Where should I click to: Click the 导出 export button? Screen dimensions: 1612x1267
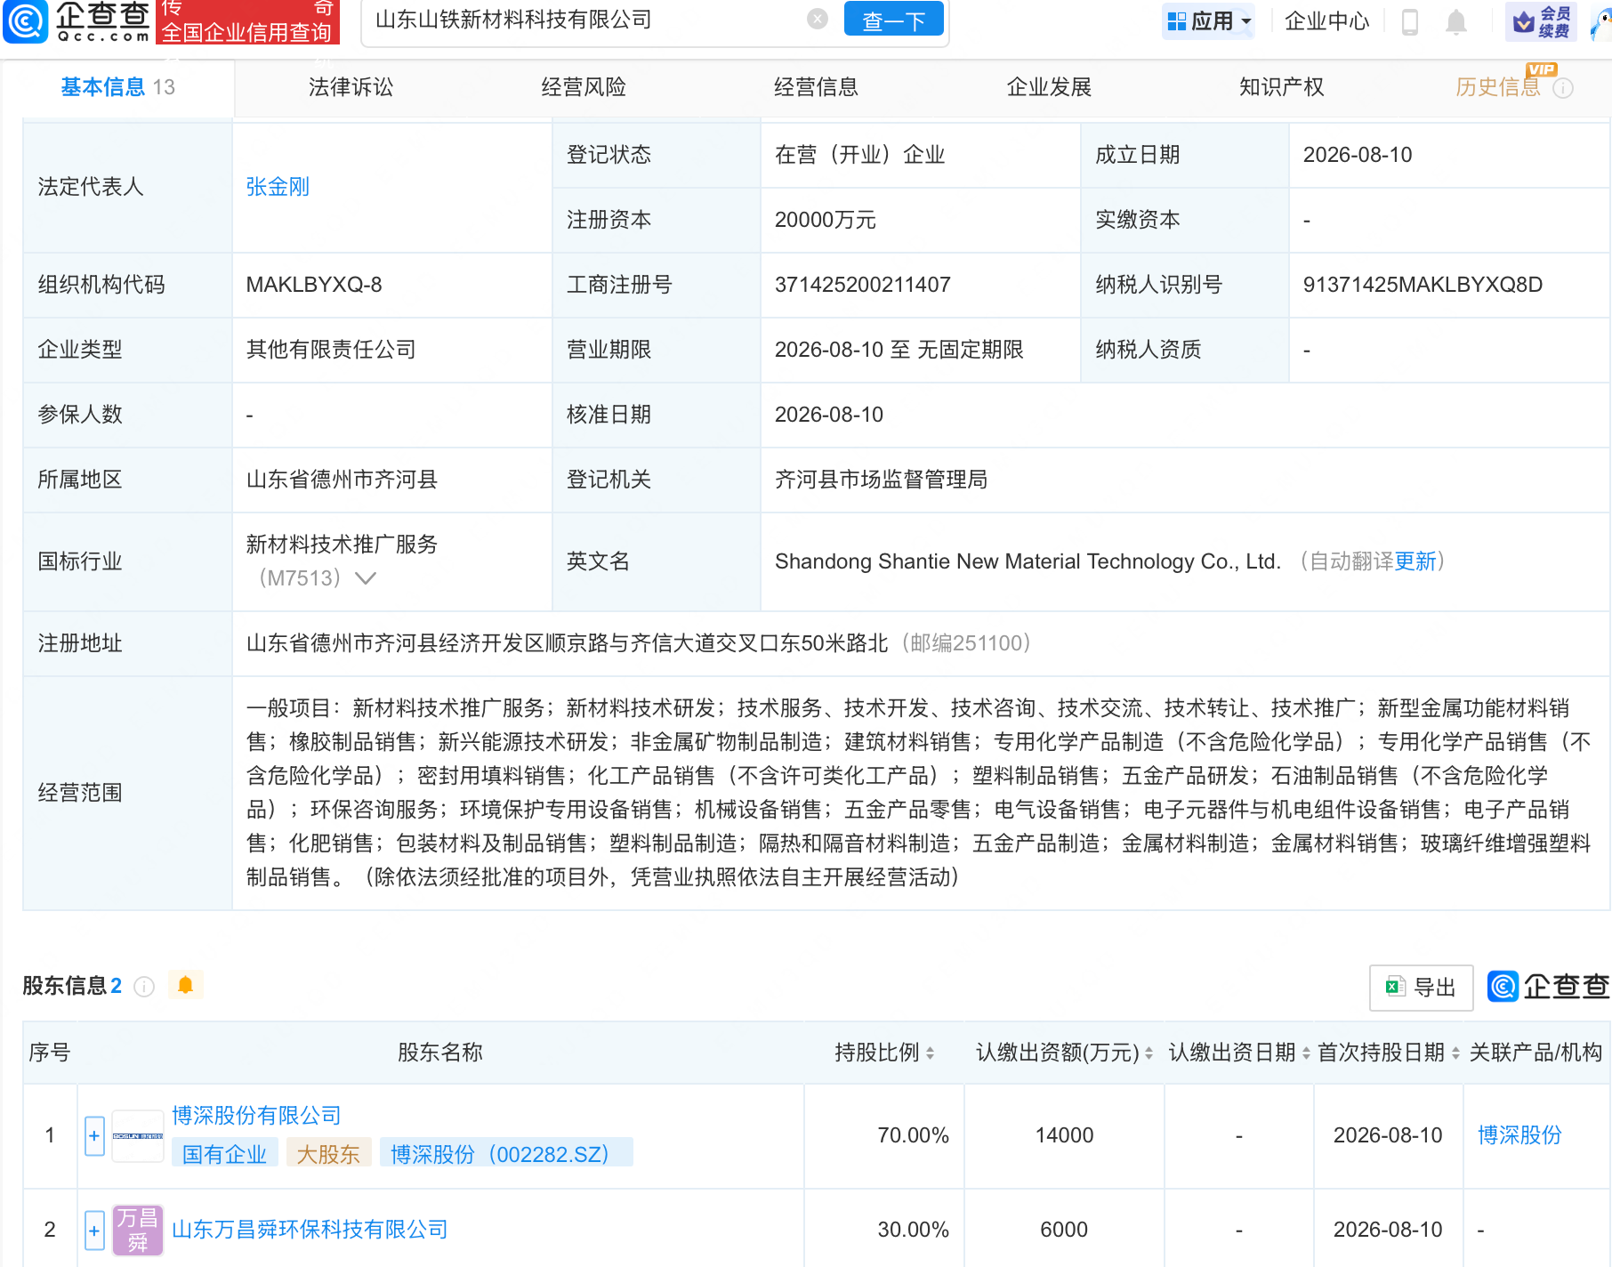1422,987
